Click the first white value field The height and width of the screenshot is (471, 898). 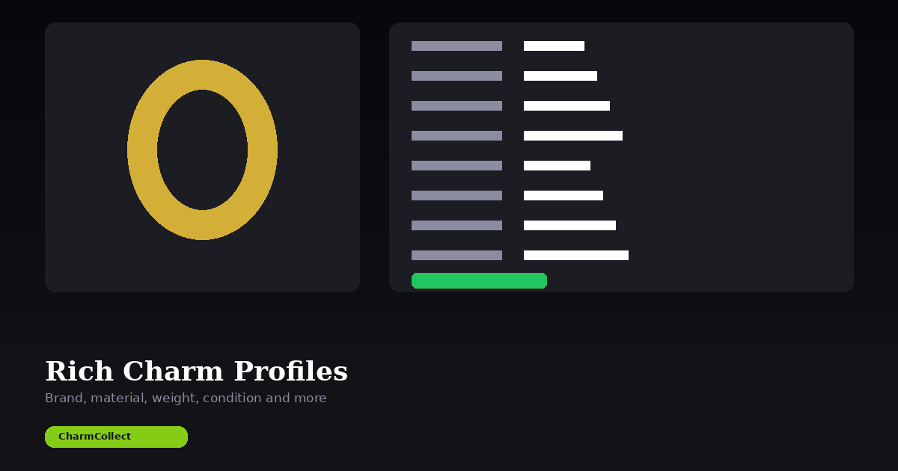555,46
